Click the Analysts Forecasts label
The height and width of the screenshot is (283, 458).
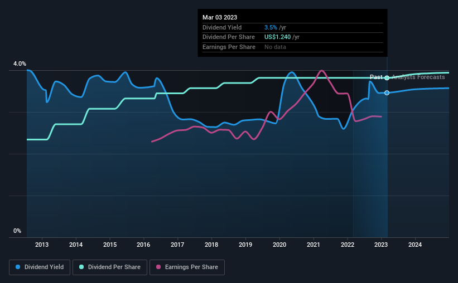pyautogui.click(x=418, y=77)
